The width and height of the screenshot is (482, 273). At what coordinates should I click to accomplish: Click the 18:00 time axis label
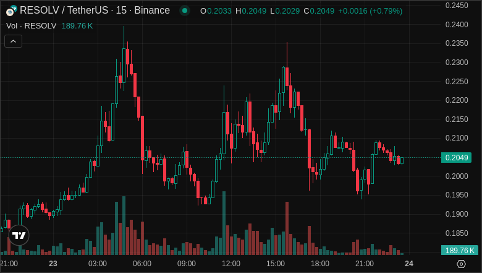tap(320, 264)
